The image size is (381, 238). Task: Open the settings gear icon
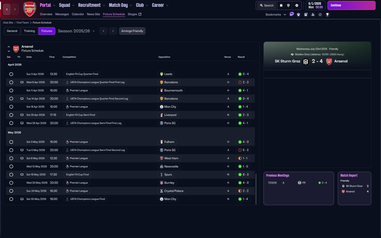pyautogui.click(x=297, y=5)
